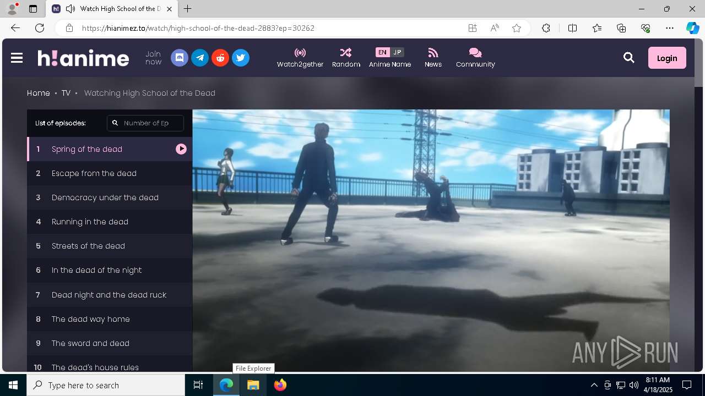The image size is (705, 396).
Task: Open the Telegram join link
Action: [x=200, y=58]
